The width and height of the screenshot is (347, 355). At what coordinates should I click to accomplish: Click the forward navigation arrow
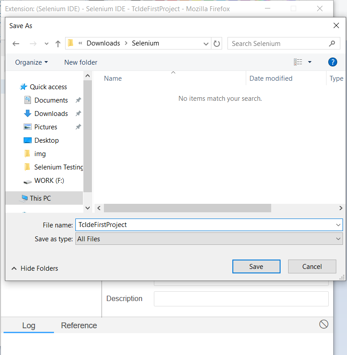click(33, 43)
